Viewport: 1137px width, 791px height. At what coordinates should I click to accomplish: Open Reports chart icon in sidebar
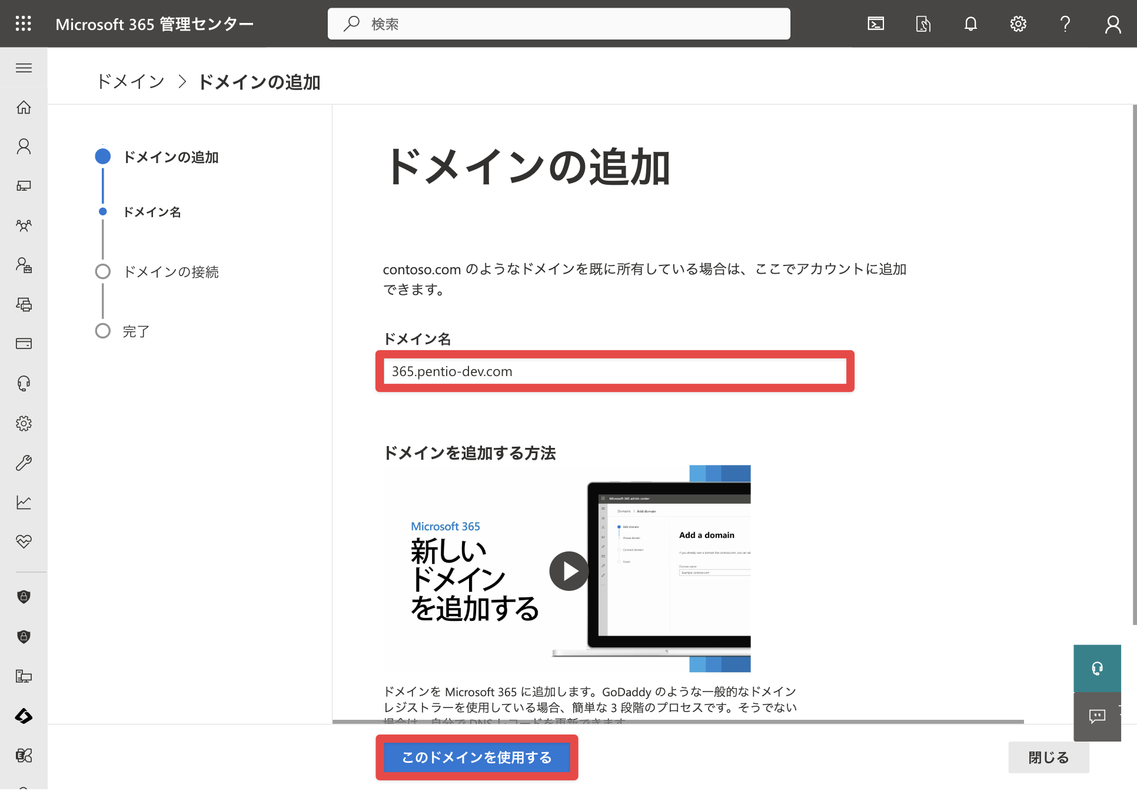(24, 502)
